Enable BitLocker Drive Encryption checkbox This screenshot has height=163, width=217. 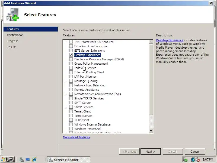click(71, 46)
